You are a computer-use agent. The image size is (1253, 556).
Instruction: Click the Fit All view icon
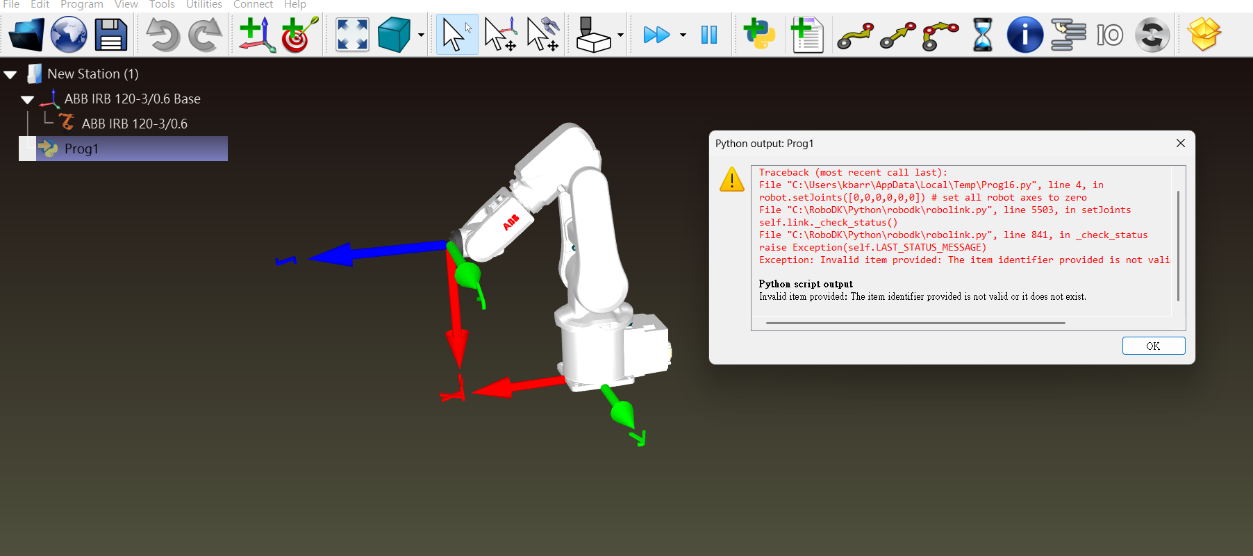(x=352, y=35)
